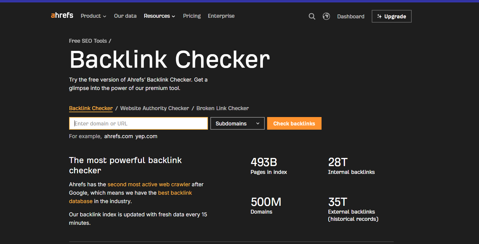This screenshot has height=244, width=479.
Task: Click 'The most powerful backlink checker' heading
Action: tap(125, 165)
